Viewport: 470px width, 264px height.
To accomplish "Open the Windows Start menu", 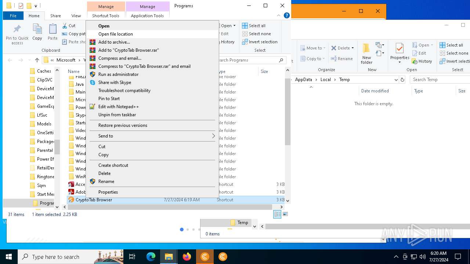I will tap(9, 257).
